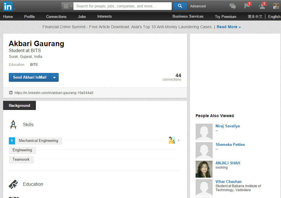
Task: Open invitations via the add-person icon
Action: [262, 6]
